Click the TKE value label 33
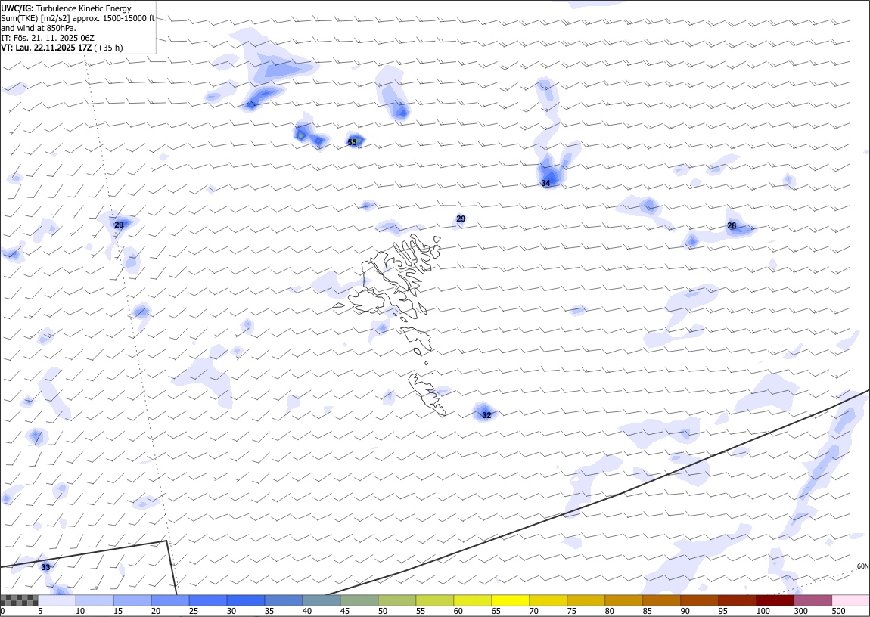This screenshot has width=870, height=617. (45, 567)
